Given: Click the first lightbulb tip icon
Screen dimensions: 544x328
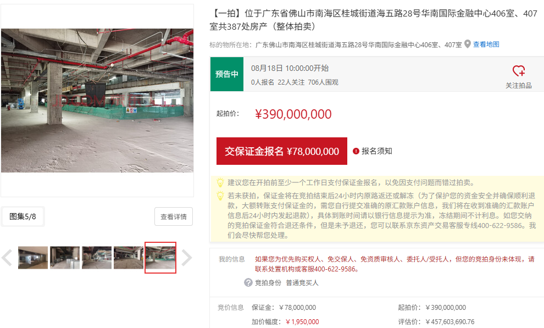Looking at the screenshot, I should tap(220, 182).
